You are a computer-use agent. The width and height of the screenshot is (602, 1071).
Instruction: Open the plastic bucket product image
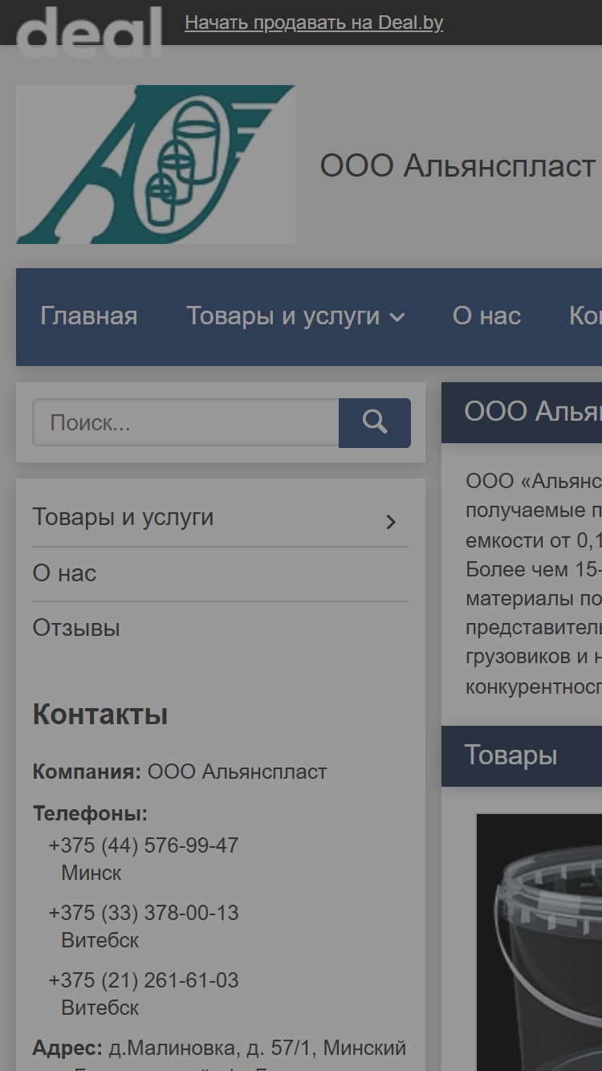pos(539,942)
